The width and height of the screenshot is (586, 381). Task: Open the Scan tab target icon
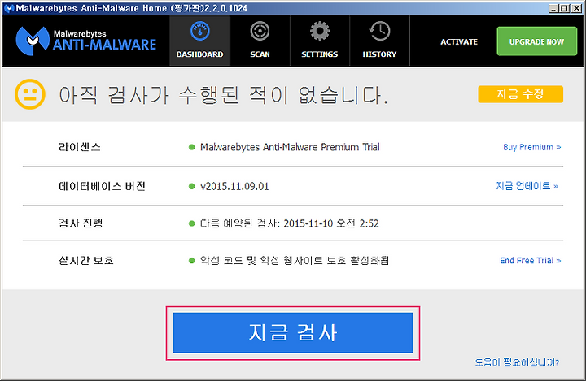(x=260, y=31)
